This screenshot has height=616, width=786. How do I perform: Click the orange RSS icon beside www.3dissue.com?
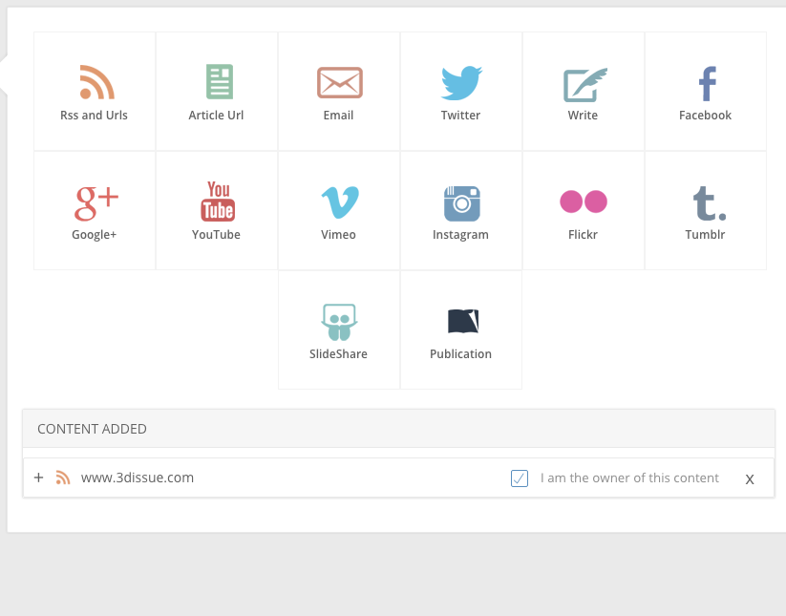pyautogui.click(x=63, y=478)
